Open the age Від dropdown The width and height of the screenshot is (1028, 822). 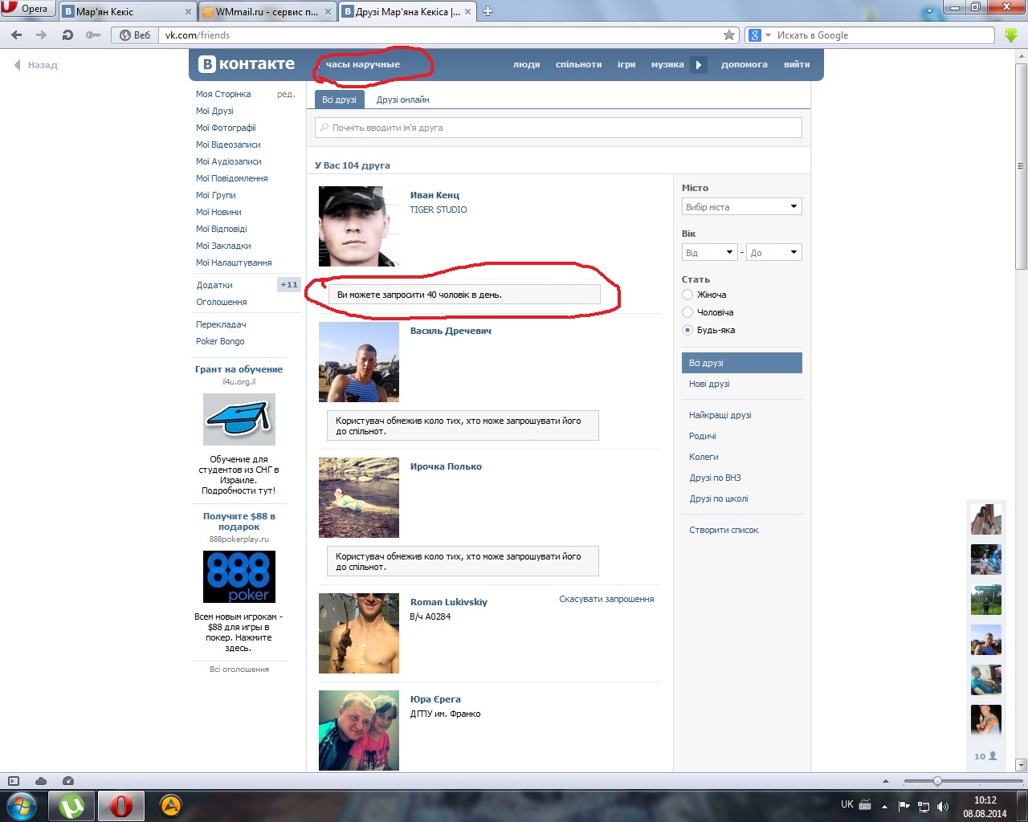[710, 253]
